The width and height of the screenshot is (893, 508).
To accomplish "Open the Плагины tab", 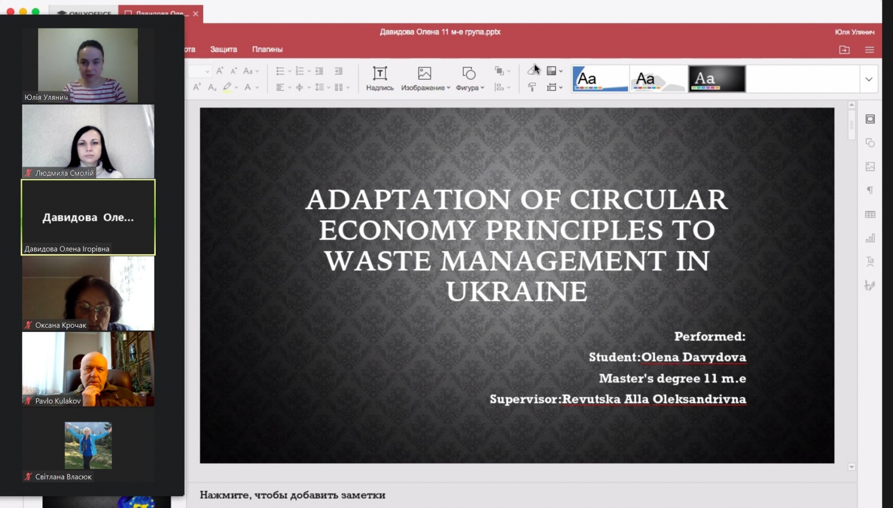I will (x=267, y=49).
